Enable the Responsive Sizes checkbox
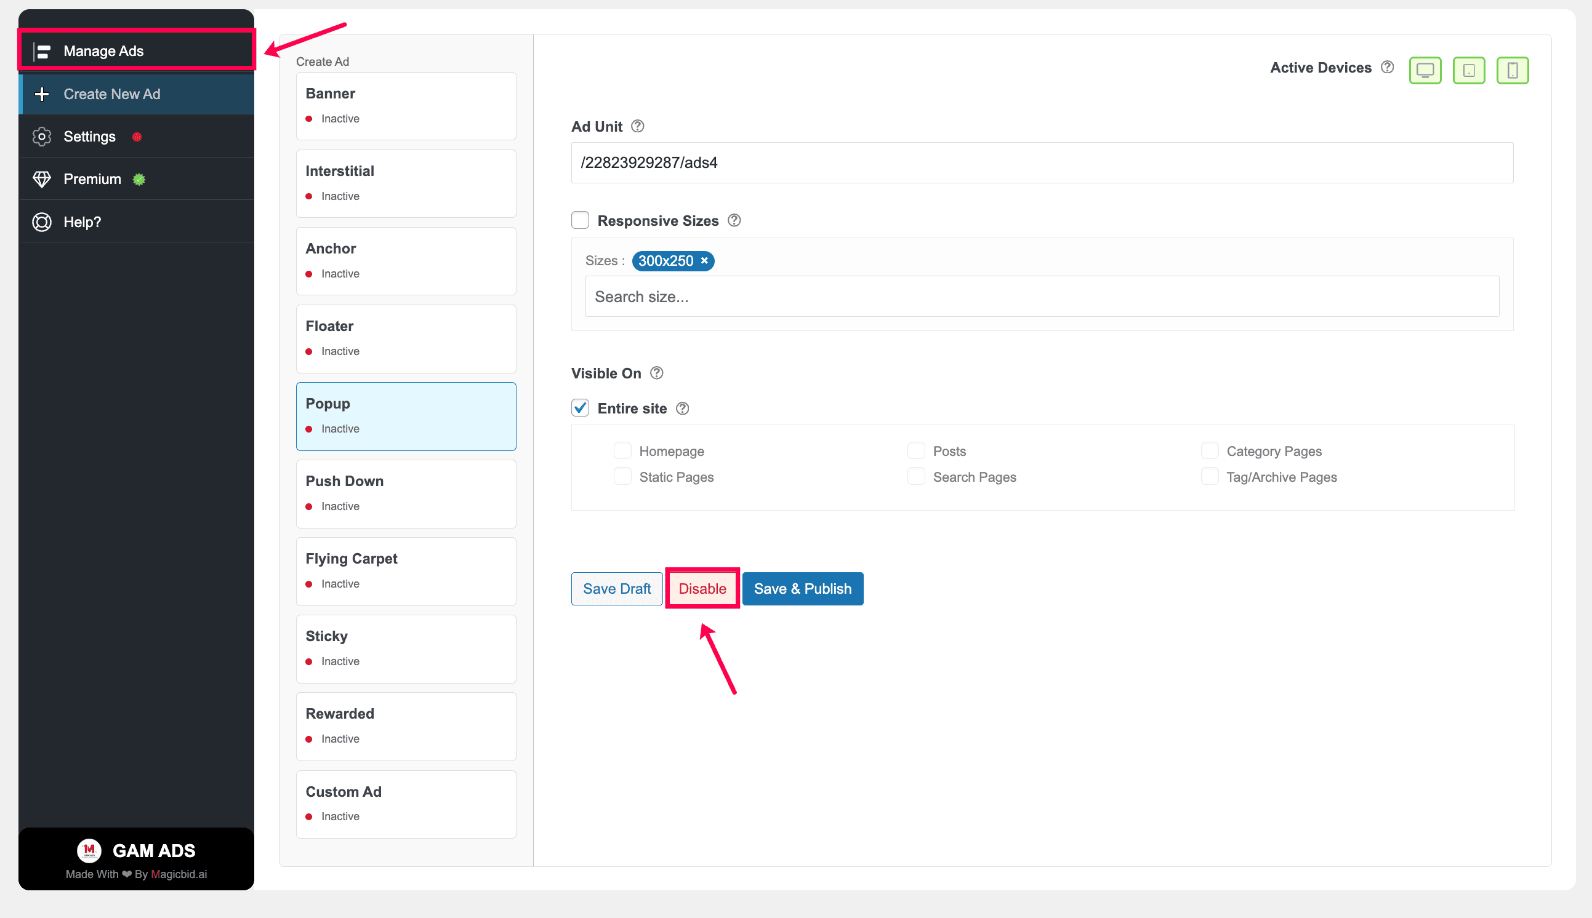Screen dimensions: 1592x918 (x=580, y=220)
